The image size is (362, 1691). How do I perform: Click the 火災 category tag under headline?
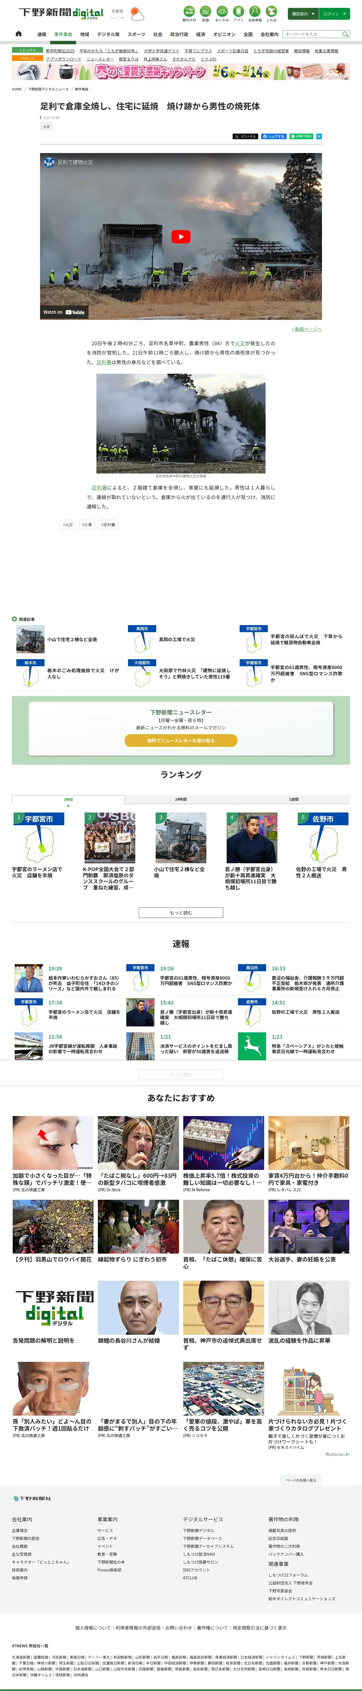[x=46, y=127]
